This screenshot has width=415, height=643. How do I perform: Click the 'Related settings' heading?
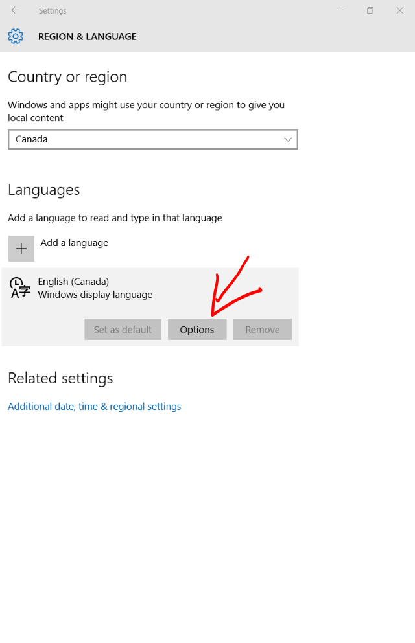pyautogui.click(x=60, y=379)
